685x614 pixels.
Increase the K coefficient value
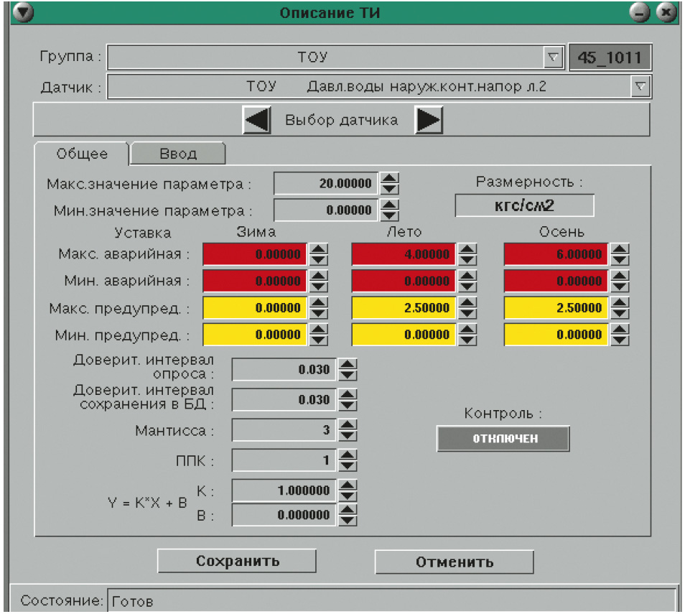pos(348,485)
